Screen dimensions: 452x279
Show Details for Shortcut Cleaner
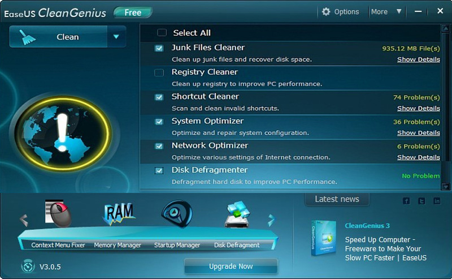point(418,108)
